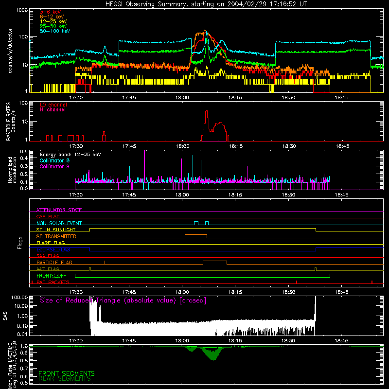
Task: Click the REAR SEGMENTS legend label
Action: (65, 379)
